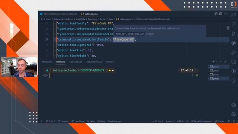The image size is (238, 134).
Task: Open the errors and warnings count in the status bar
Action: (x=50, y=121)
